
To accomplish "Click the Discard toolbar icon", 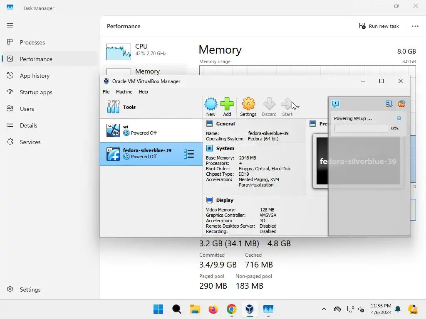I will pos(269,107).
